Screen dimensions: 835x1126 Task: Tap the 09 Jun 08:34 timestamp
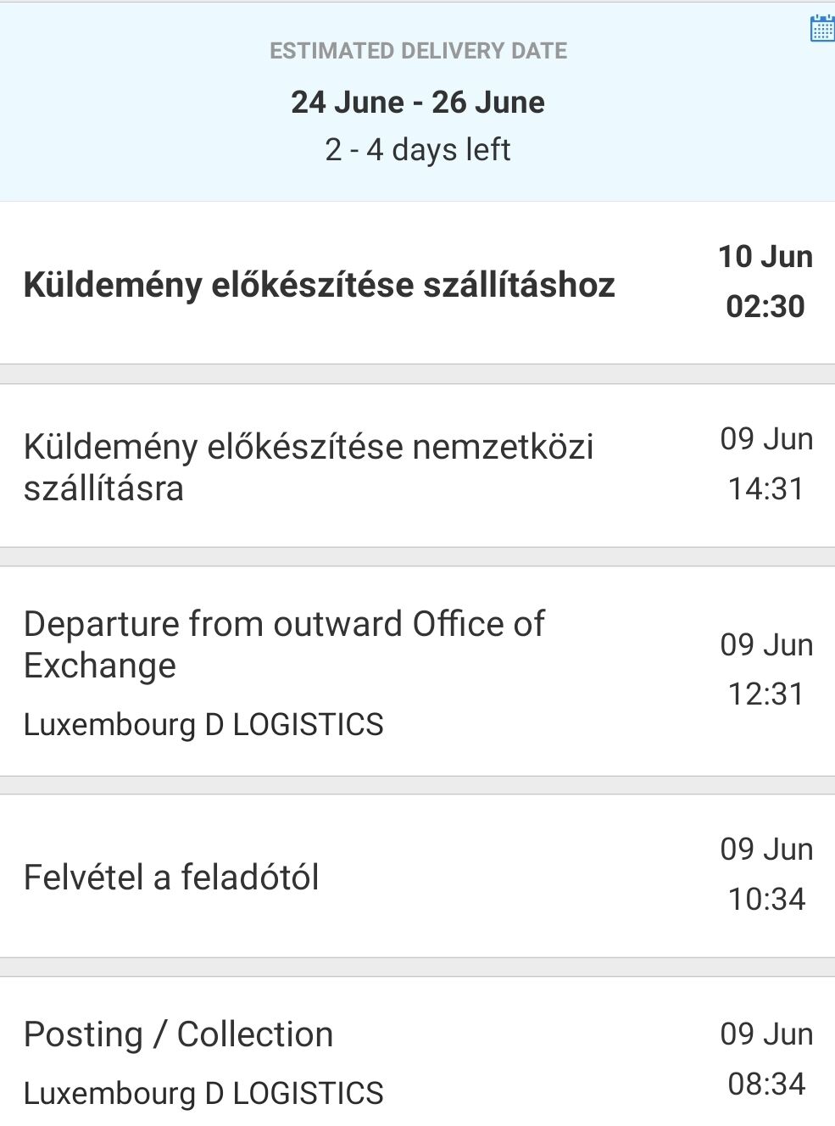[x=766, y=1059]
